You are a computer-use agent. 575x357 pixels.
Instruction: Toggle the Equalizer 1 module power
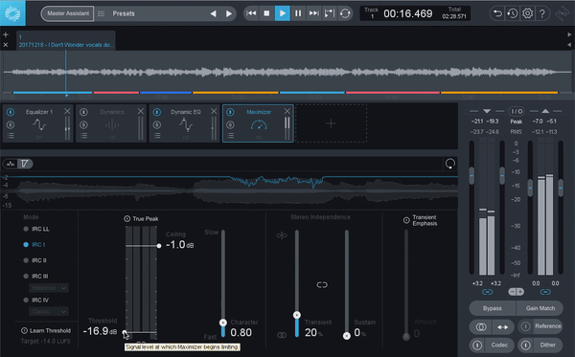click(x=11, y=112)
